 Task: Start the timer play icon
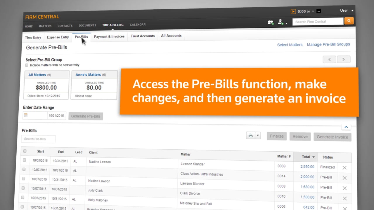click(x=293, y=11)
